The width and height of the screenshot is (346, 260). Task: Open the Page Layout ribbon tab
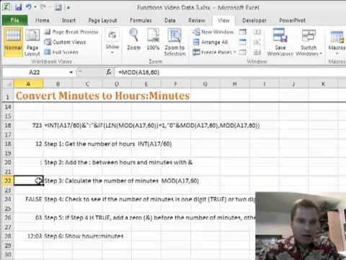tap(102, 20)
